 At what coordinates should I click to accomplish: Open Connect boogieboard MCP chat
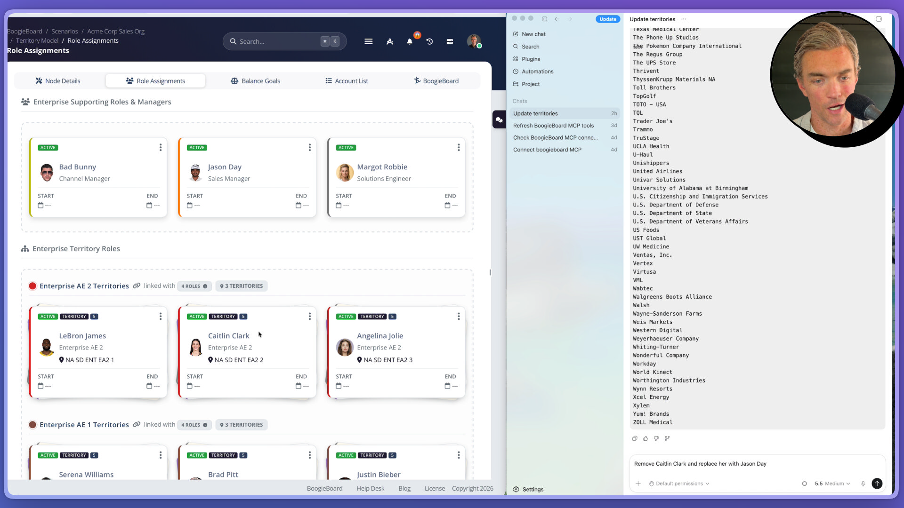pos(565,150)
